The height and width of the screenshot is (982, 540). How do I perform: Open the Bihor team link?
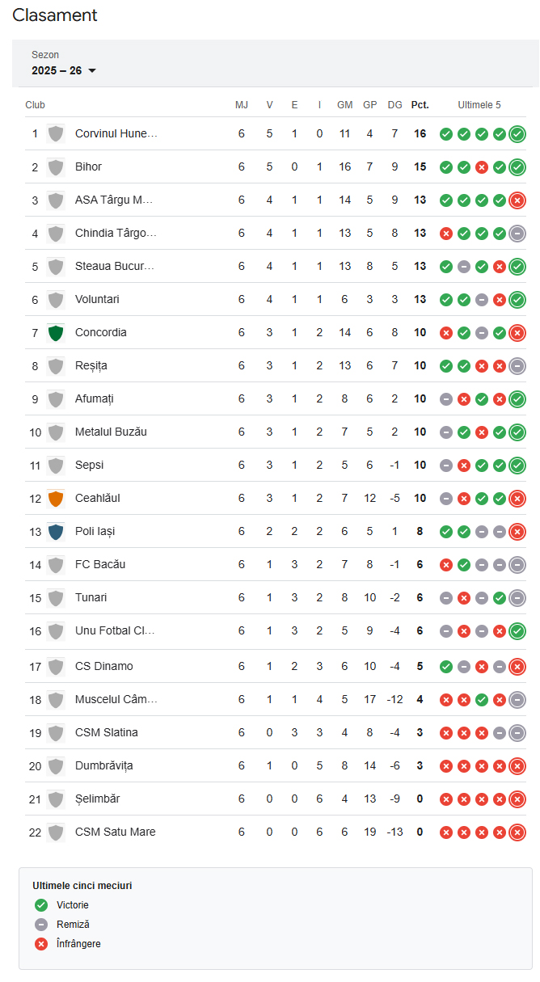(x=88, y=167)
